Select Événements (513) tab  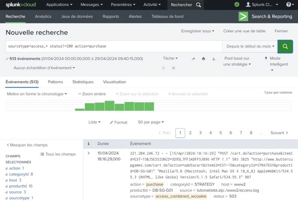(22, 82)
